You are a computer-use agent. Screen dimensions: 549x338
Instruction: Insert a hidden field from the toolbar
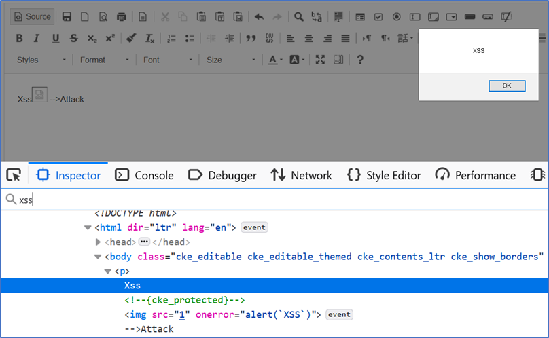pos(506,16)
